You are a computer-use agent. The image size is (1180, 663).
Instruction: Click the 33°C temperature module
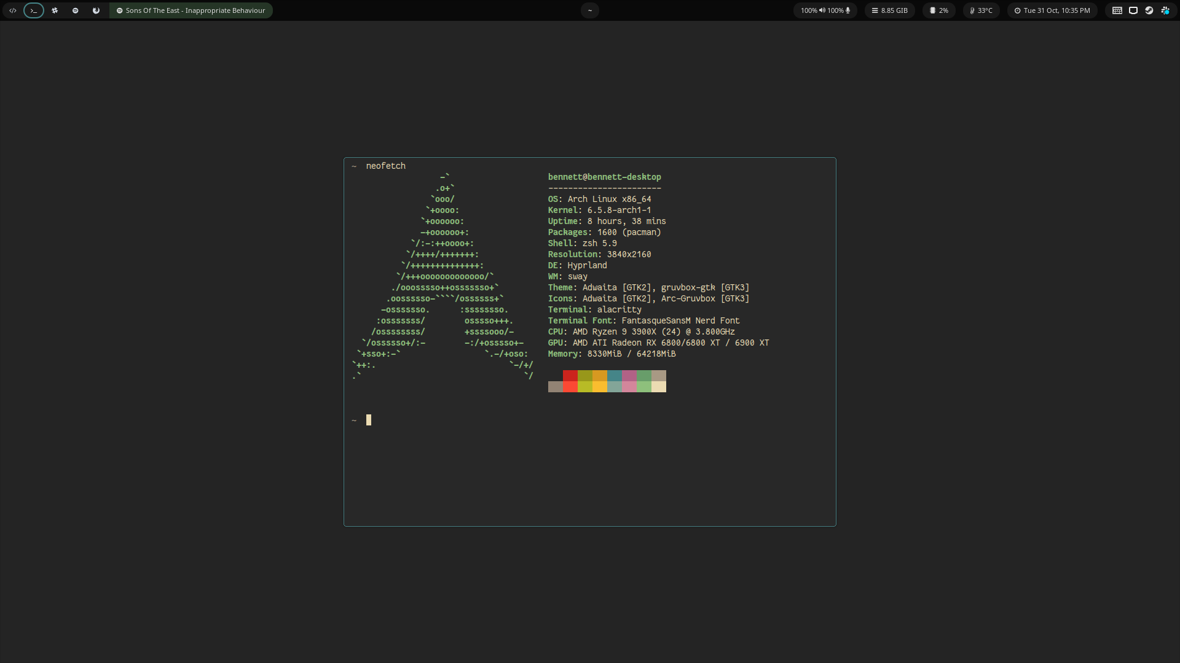point(981,10)
